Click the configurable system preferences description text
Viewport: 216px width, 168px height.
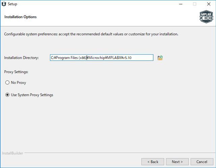[91, 34]
